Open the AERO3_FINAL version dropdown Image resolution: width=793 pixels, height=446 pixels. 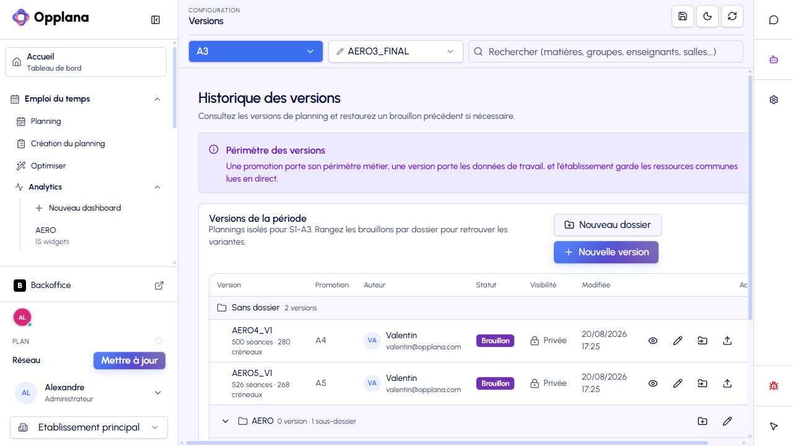(396, 51)
